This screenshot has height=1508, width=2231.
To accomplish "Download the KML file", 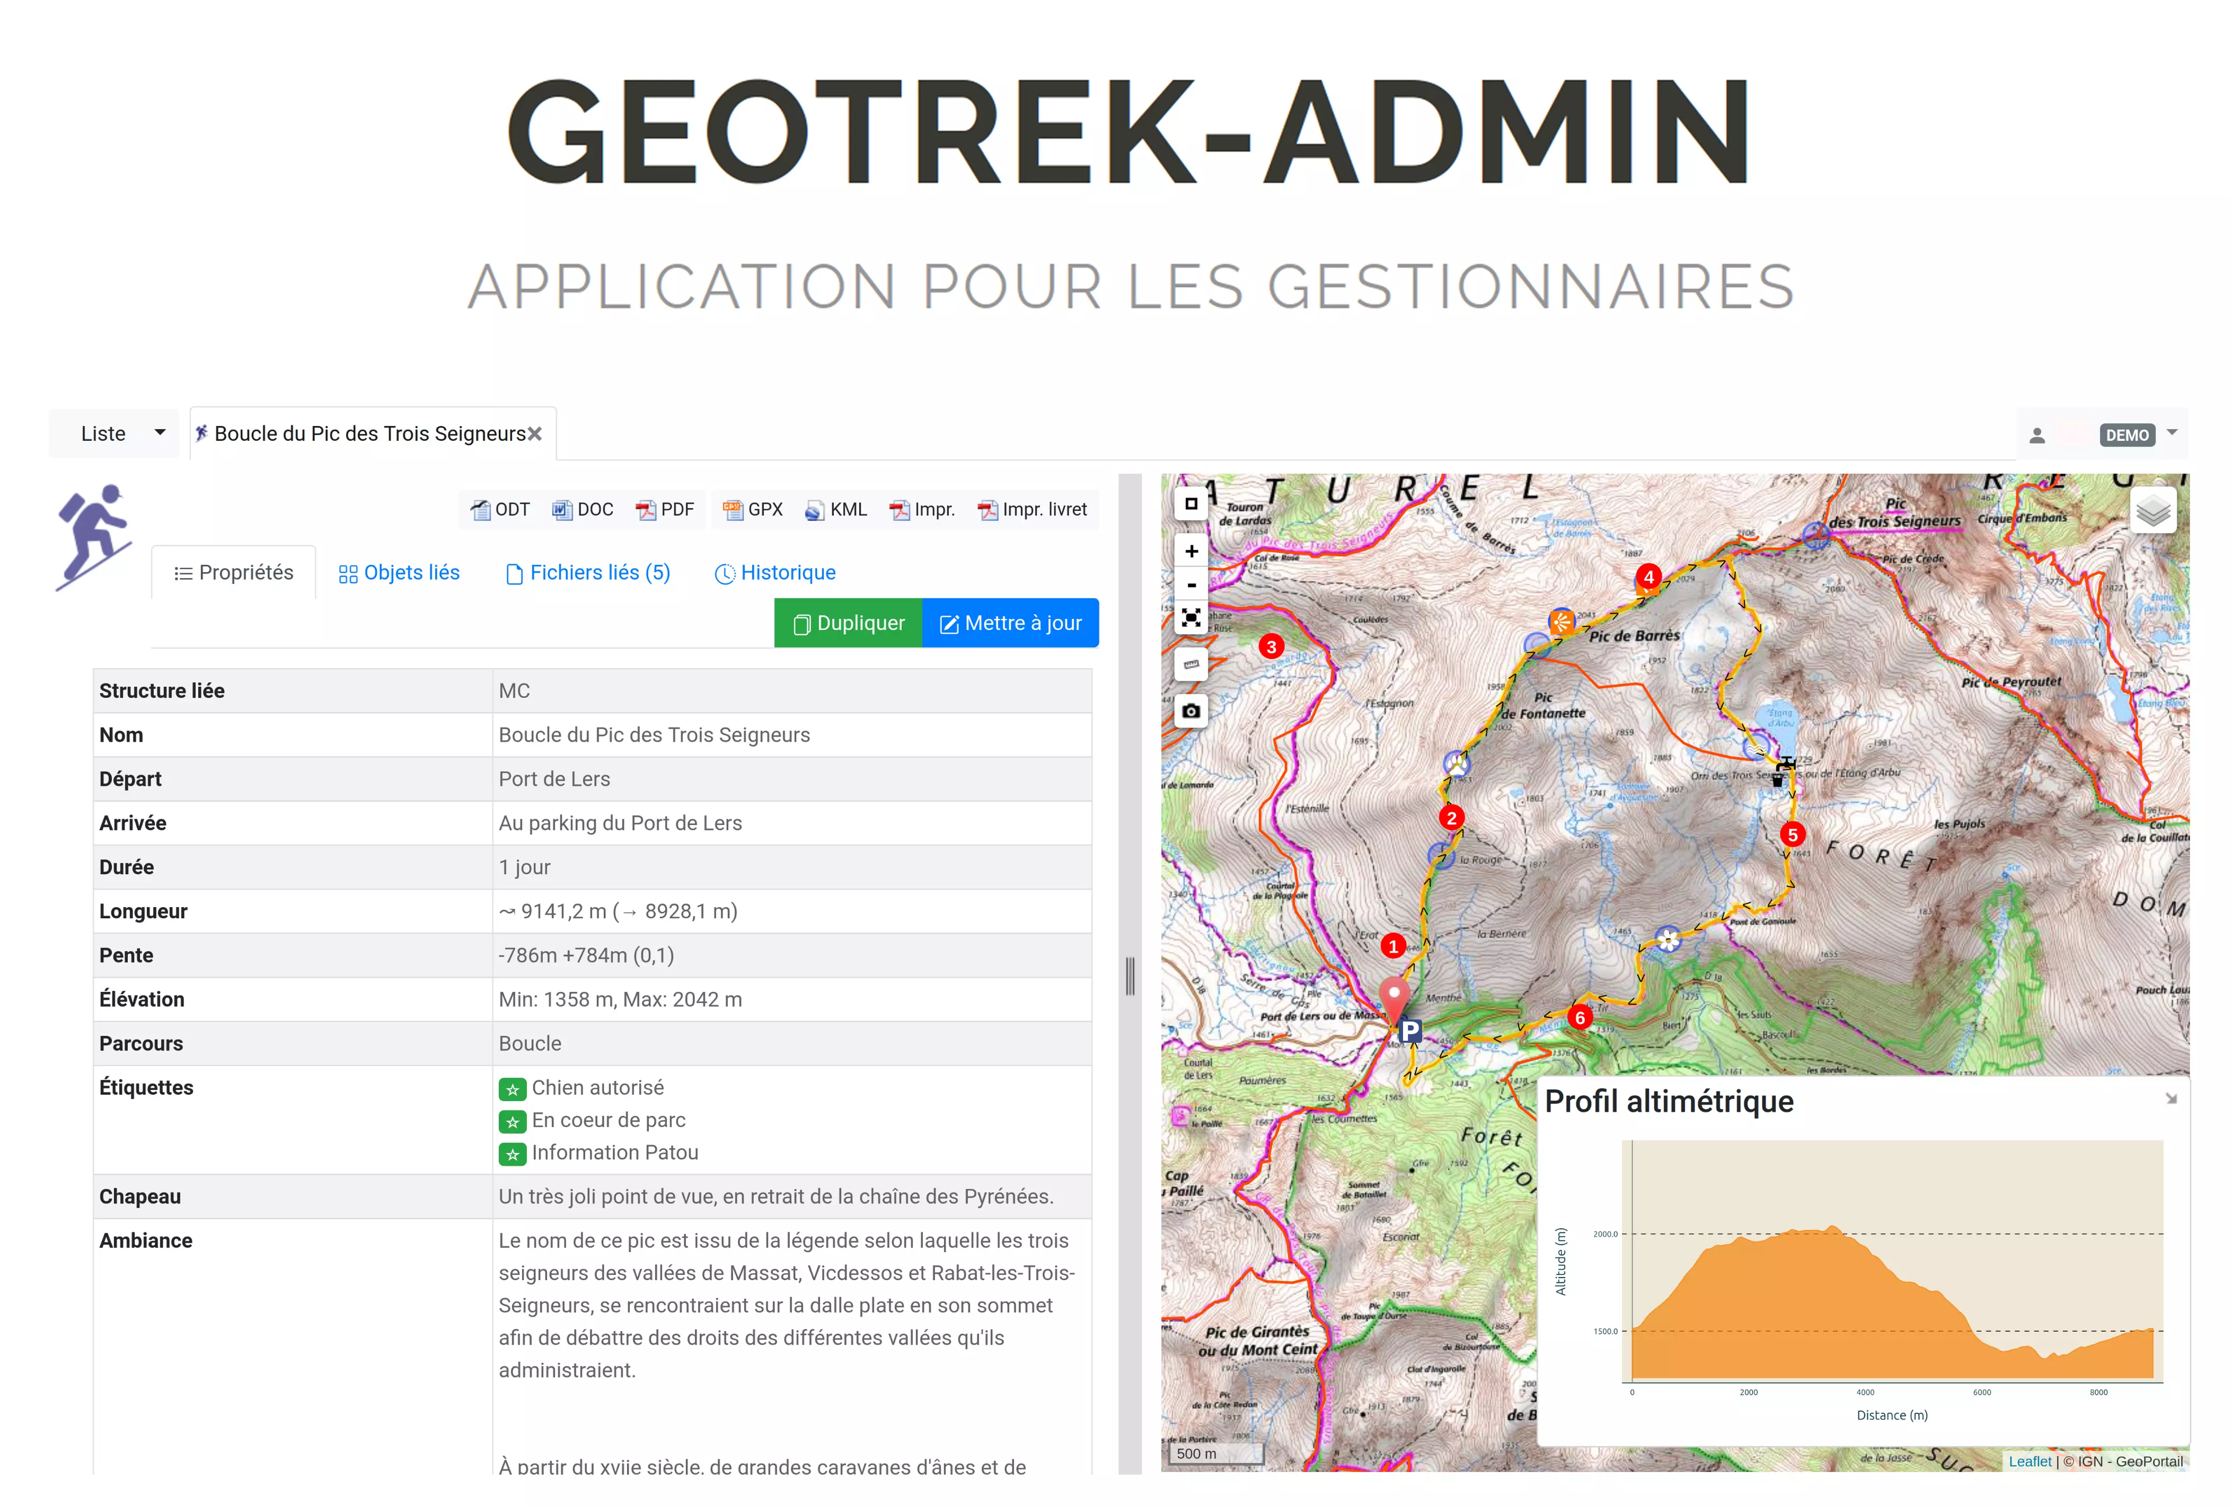I will tap(836, 510).
